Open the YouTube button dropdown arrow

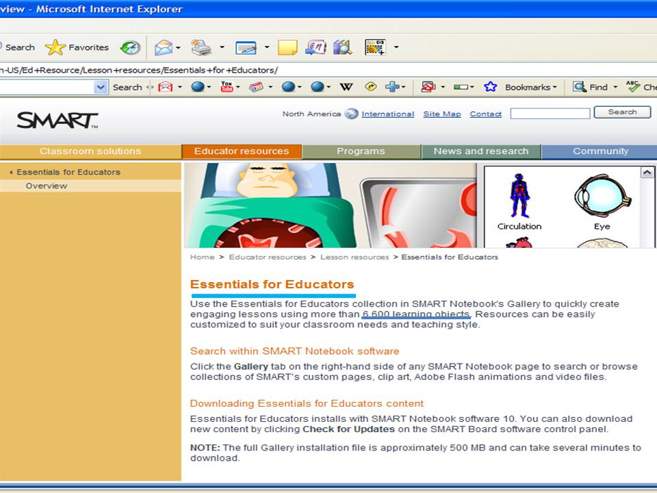click(x=238, y=87)
